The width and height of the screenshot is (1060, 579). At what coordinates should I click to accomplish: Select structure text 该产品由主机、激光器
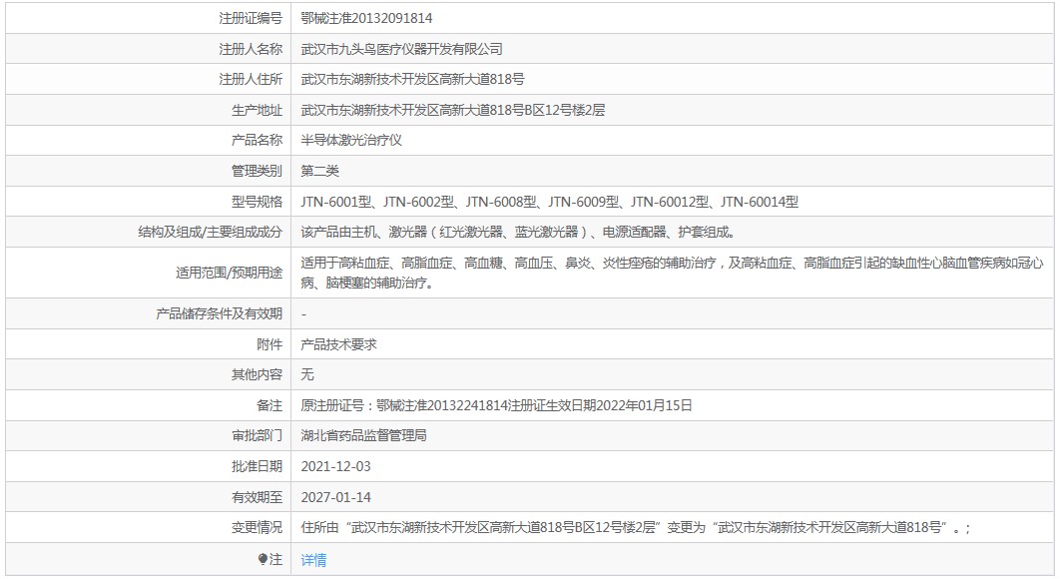pyautogui.click(x=521, y=232)
